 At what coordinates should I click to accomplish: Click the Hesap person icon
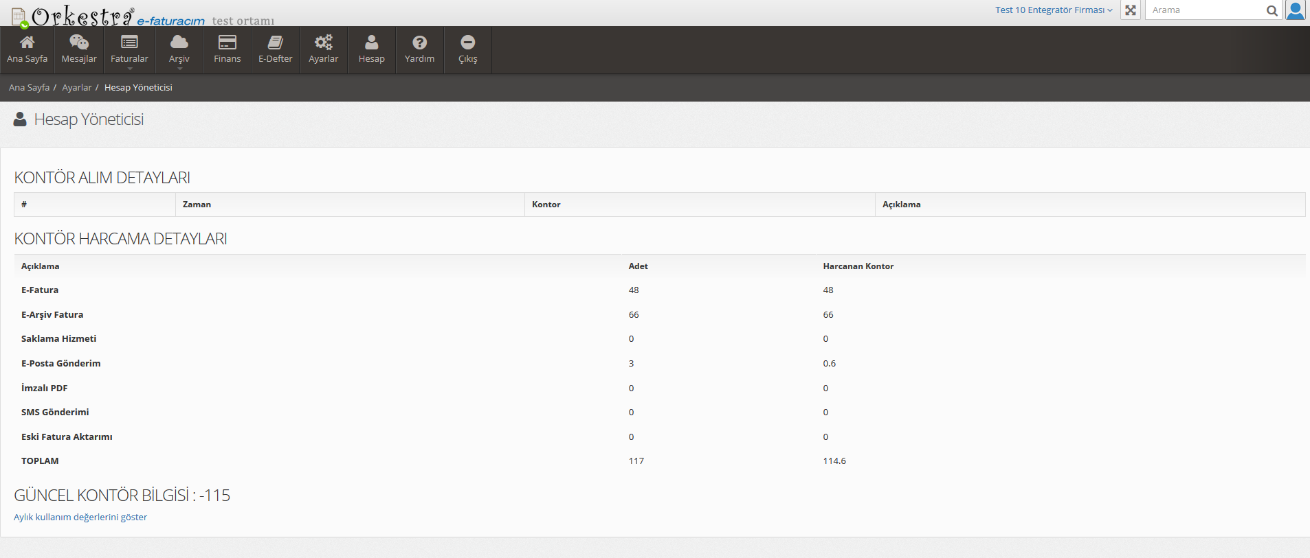point(372,43)
